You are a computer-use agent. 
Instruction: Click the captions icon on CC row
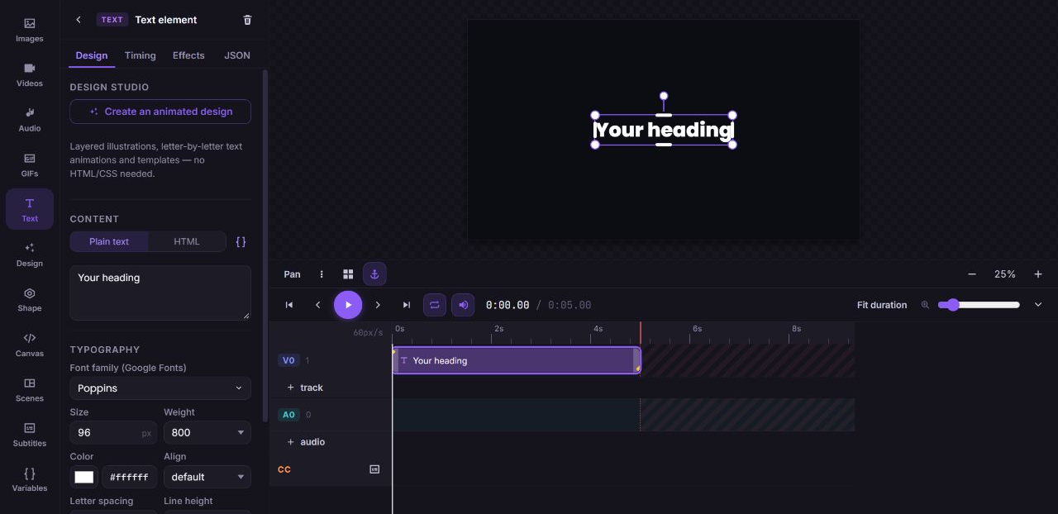pos(374,469)
